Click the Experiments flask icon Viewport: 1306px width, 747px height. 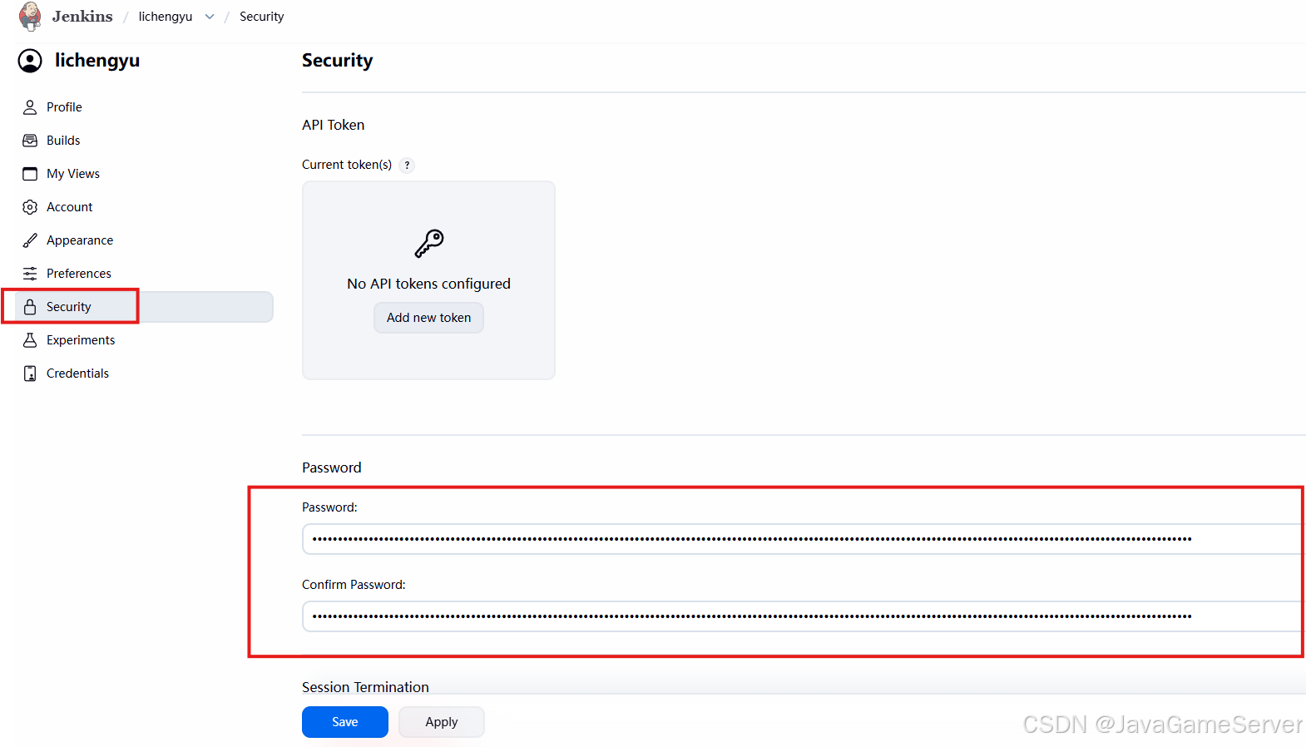coord(30,340)
